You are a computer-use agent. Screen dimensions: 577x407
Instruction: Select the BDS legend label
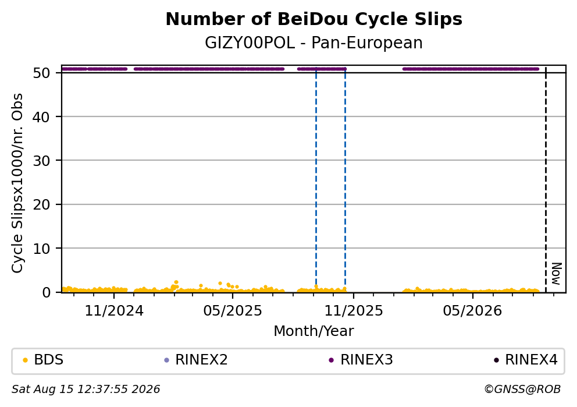coord(49,360)
